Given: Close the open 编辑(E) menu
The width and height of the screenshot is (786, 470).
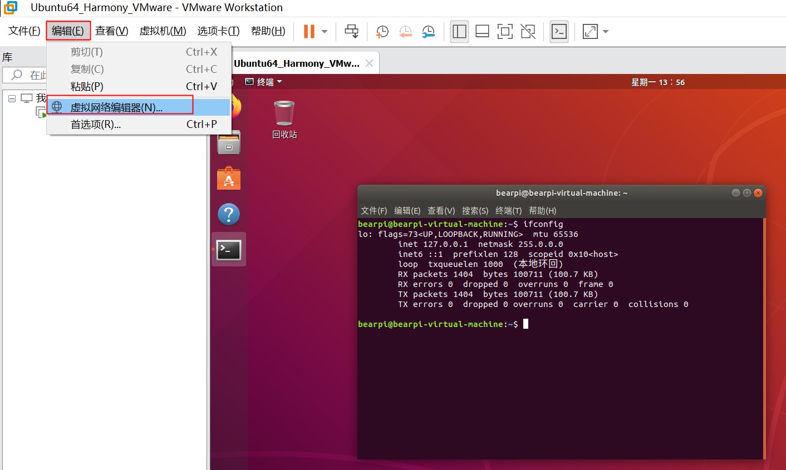Looking at the screenshot, I should 68,31.
